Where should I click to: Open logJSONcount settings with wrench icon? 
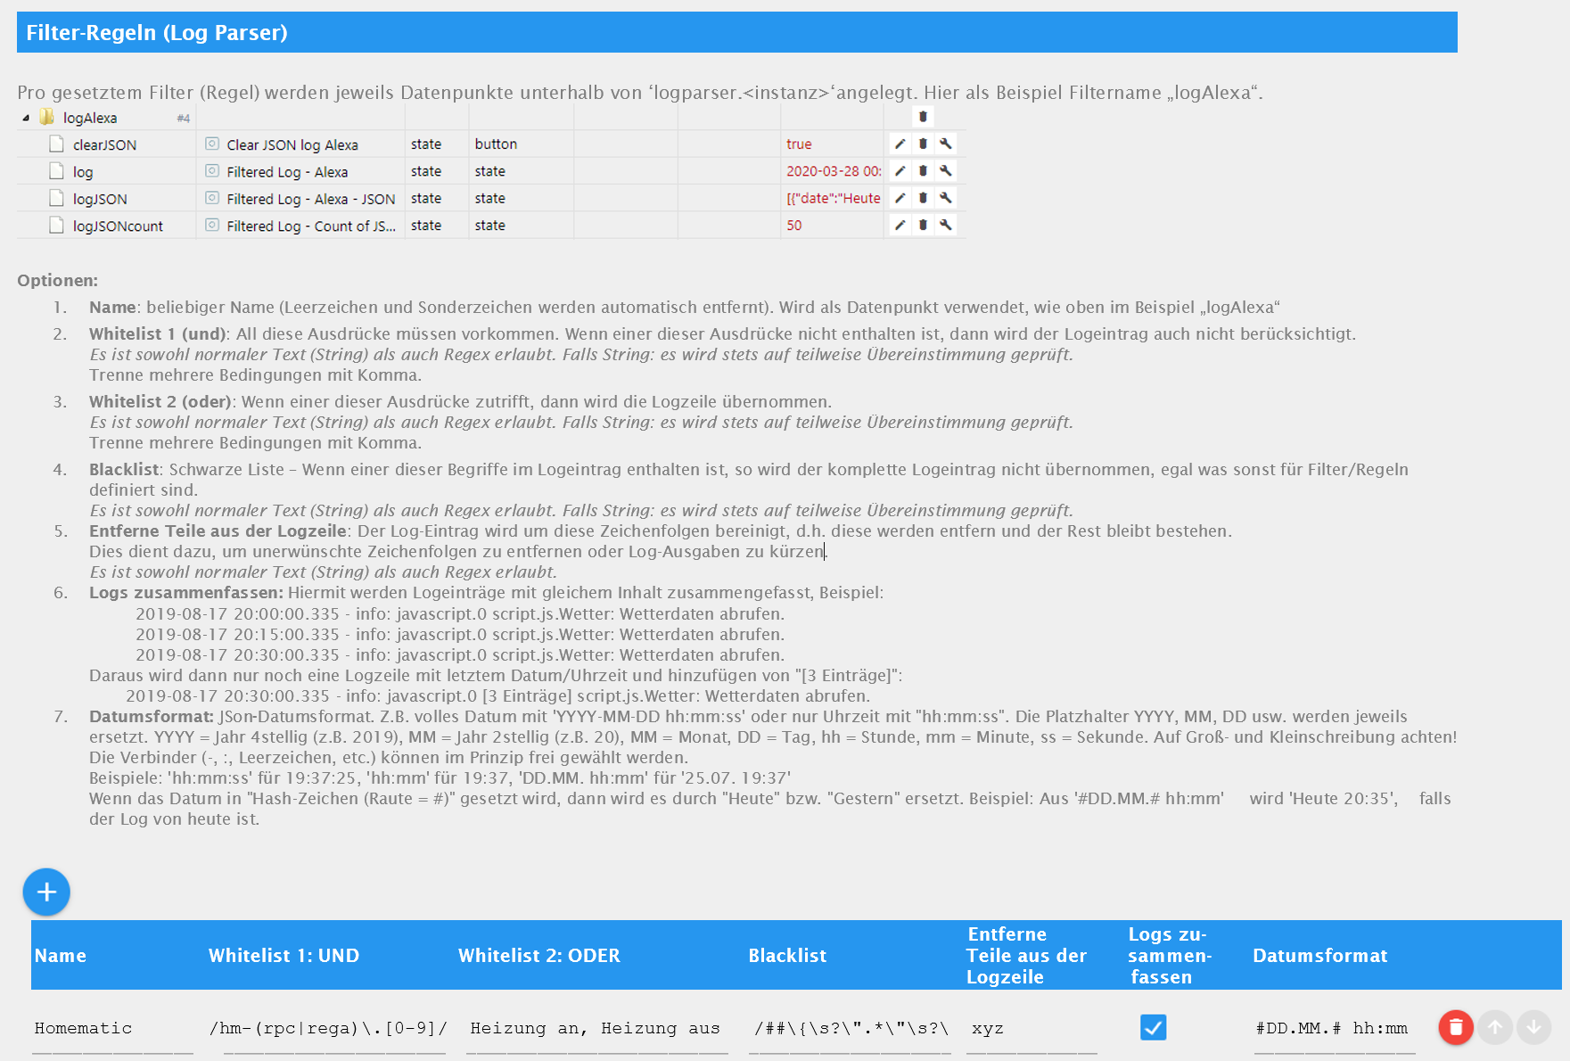(946, 225)
